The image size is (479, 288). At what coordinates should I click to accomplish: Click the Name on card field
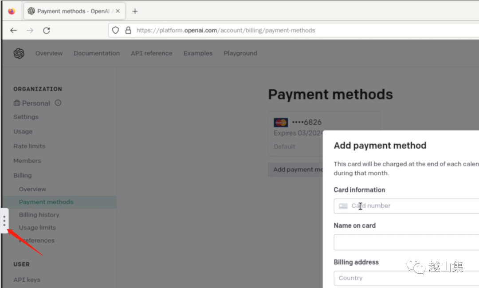tap(406, 242)
